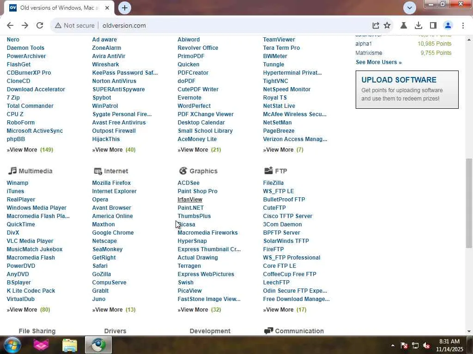Click the Not secure warning icon

click(x=58, y=26)
